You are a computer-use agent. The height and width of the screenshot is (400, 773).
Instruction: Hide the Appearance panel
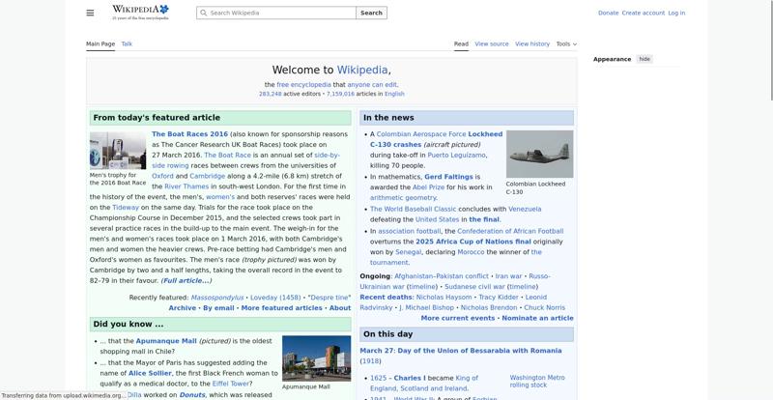(644, 59)
